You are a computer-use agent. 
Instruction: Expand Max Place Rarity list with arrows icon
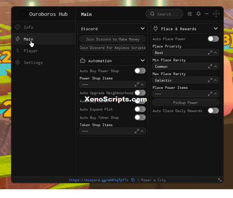click(x=210, y=80)
